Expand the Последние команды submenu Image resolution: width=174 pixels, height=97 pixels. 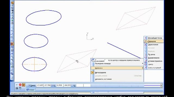tap(117, 64)
